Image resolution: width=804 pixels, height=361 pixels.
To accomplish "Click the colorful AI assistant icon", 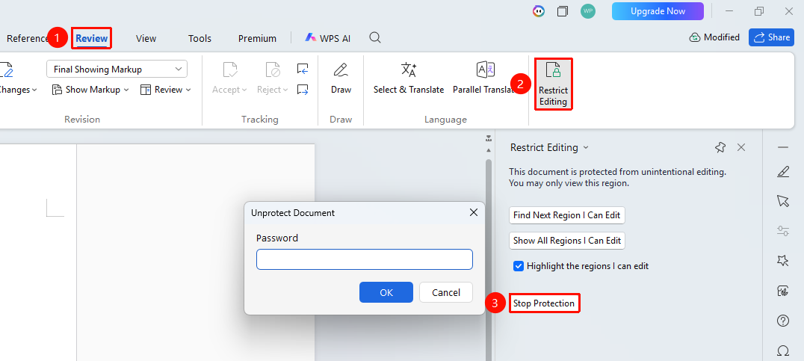I will [x=539, y=11].
